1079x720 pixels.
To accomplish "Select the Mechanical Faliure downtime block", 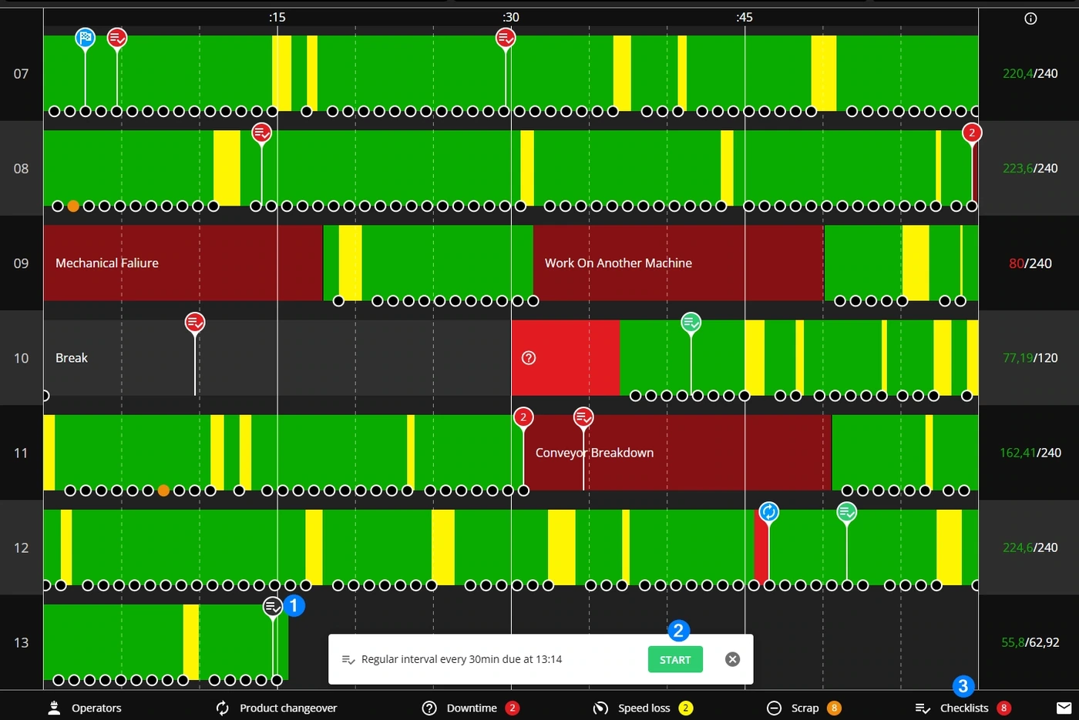I will [x=183, y=263].
